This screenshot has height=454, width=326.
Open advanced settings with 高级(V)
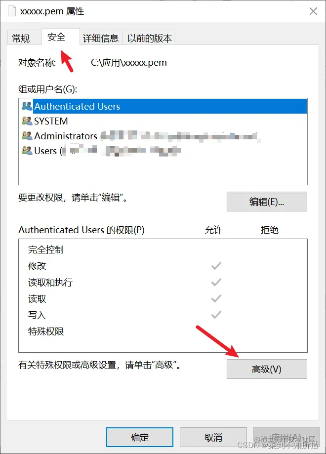click(267, 369)
